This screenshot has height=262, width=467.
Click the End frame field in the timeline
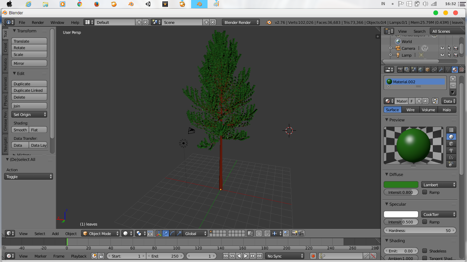coord(165,256)
